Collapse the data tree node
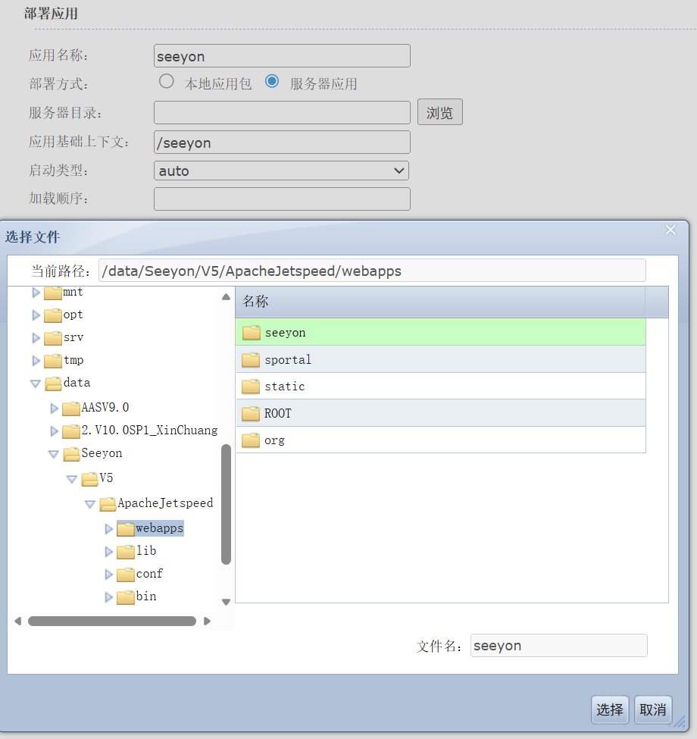This screenshot has height=739, width=697. 36,384
